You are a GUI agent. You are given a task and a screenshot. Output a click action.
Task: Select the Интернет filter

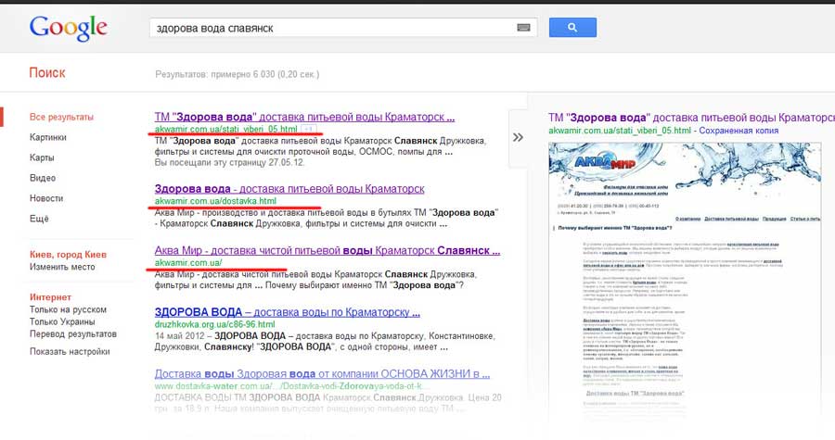(50, 297)
